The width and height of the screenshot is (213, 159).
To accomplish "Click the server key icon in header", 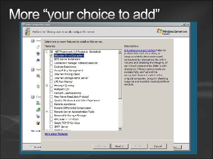I will [28, 32].
